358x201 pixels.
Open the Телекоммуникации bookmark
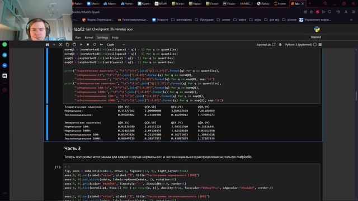(x=133, y=20)
